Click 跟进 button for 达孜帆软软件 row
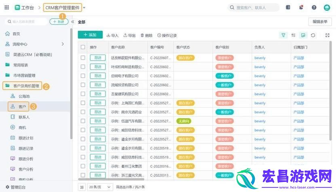The width and height of the screenshot is (336, 192). 98,58
